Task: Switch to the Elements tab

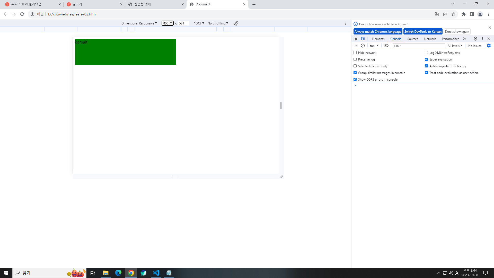Action: (x=378, y=39)
